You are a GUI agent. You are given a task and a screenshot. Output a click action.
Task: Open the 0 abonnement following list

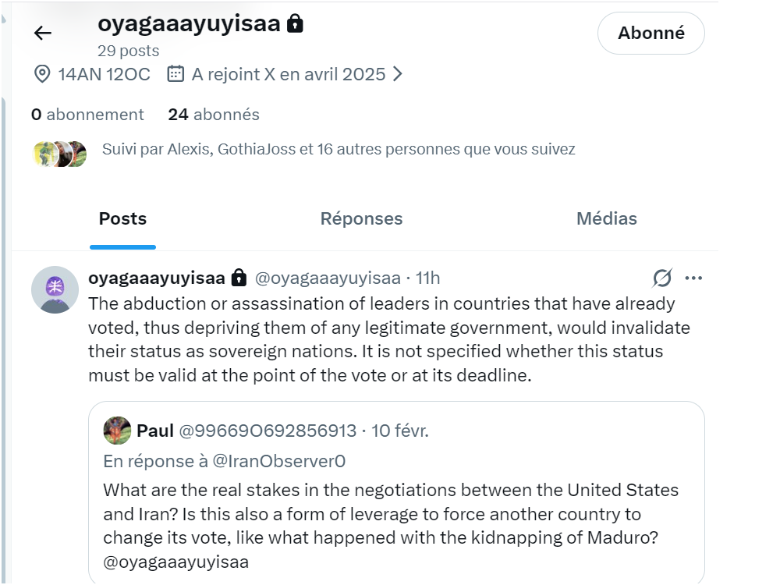[x=87, y=115]
